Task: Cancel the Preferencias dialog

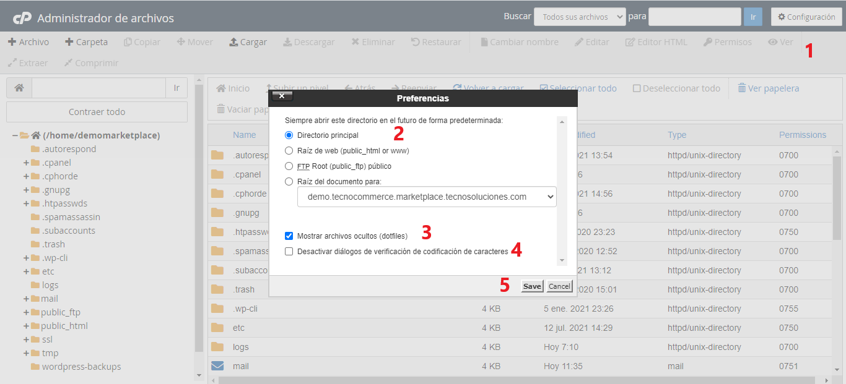Action: coord(559,286)
